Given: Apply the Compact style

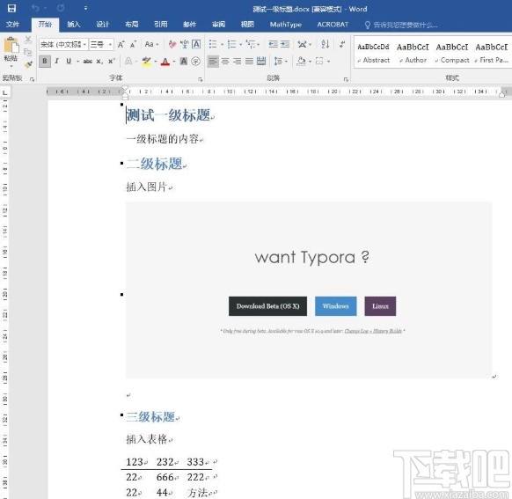Looking at the screenshot, I should [x=452, y=53].
